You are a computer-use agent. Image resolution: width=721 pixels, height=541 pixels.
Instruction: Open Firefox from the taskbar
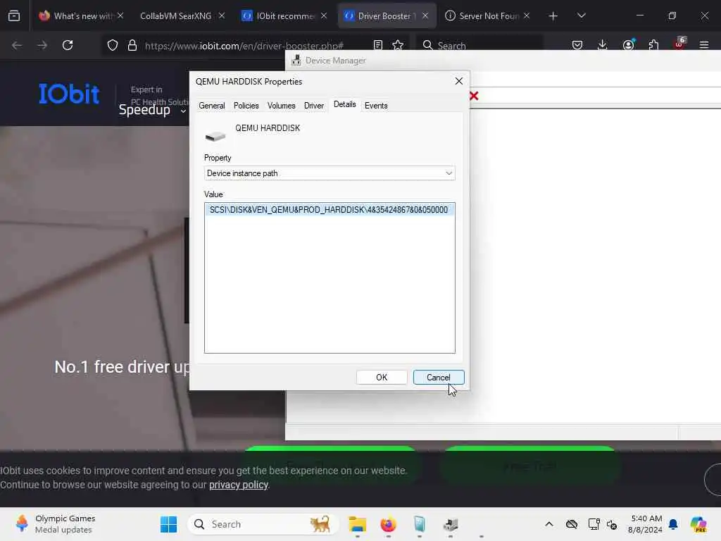pyautogui.click(x=389, y=524)
